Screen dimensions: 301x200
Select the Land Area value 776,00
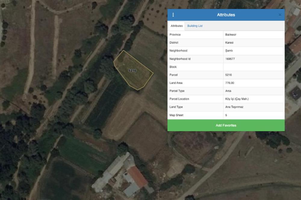click(x=230, y=83)
